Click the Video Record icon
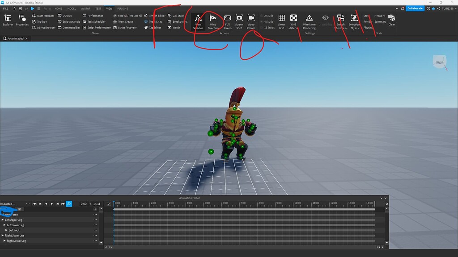The image size is (458, 257). click(251, 18)
